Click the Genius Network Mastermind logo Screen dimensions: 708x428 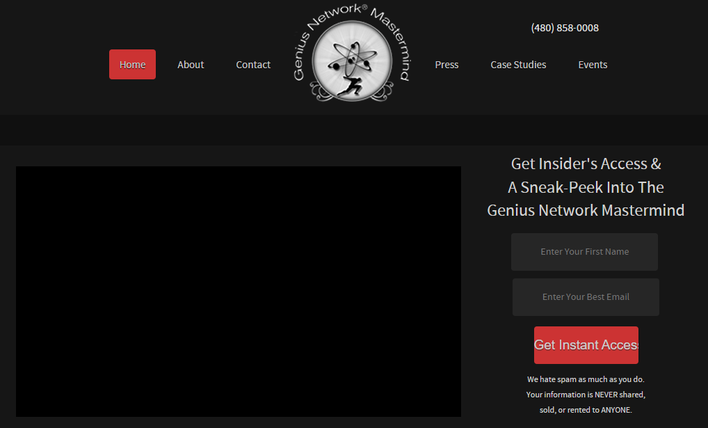351,53
